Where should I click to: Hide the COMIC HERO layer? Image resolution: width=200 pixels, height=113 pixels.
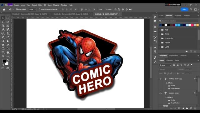[x=161, y=93]
